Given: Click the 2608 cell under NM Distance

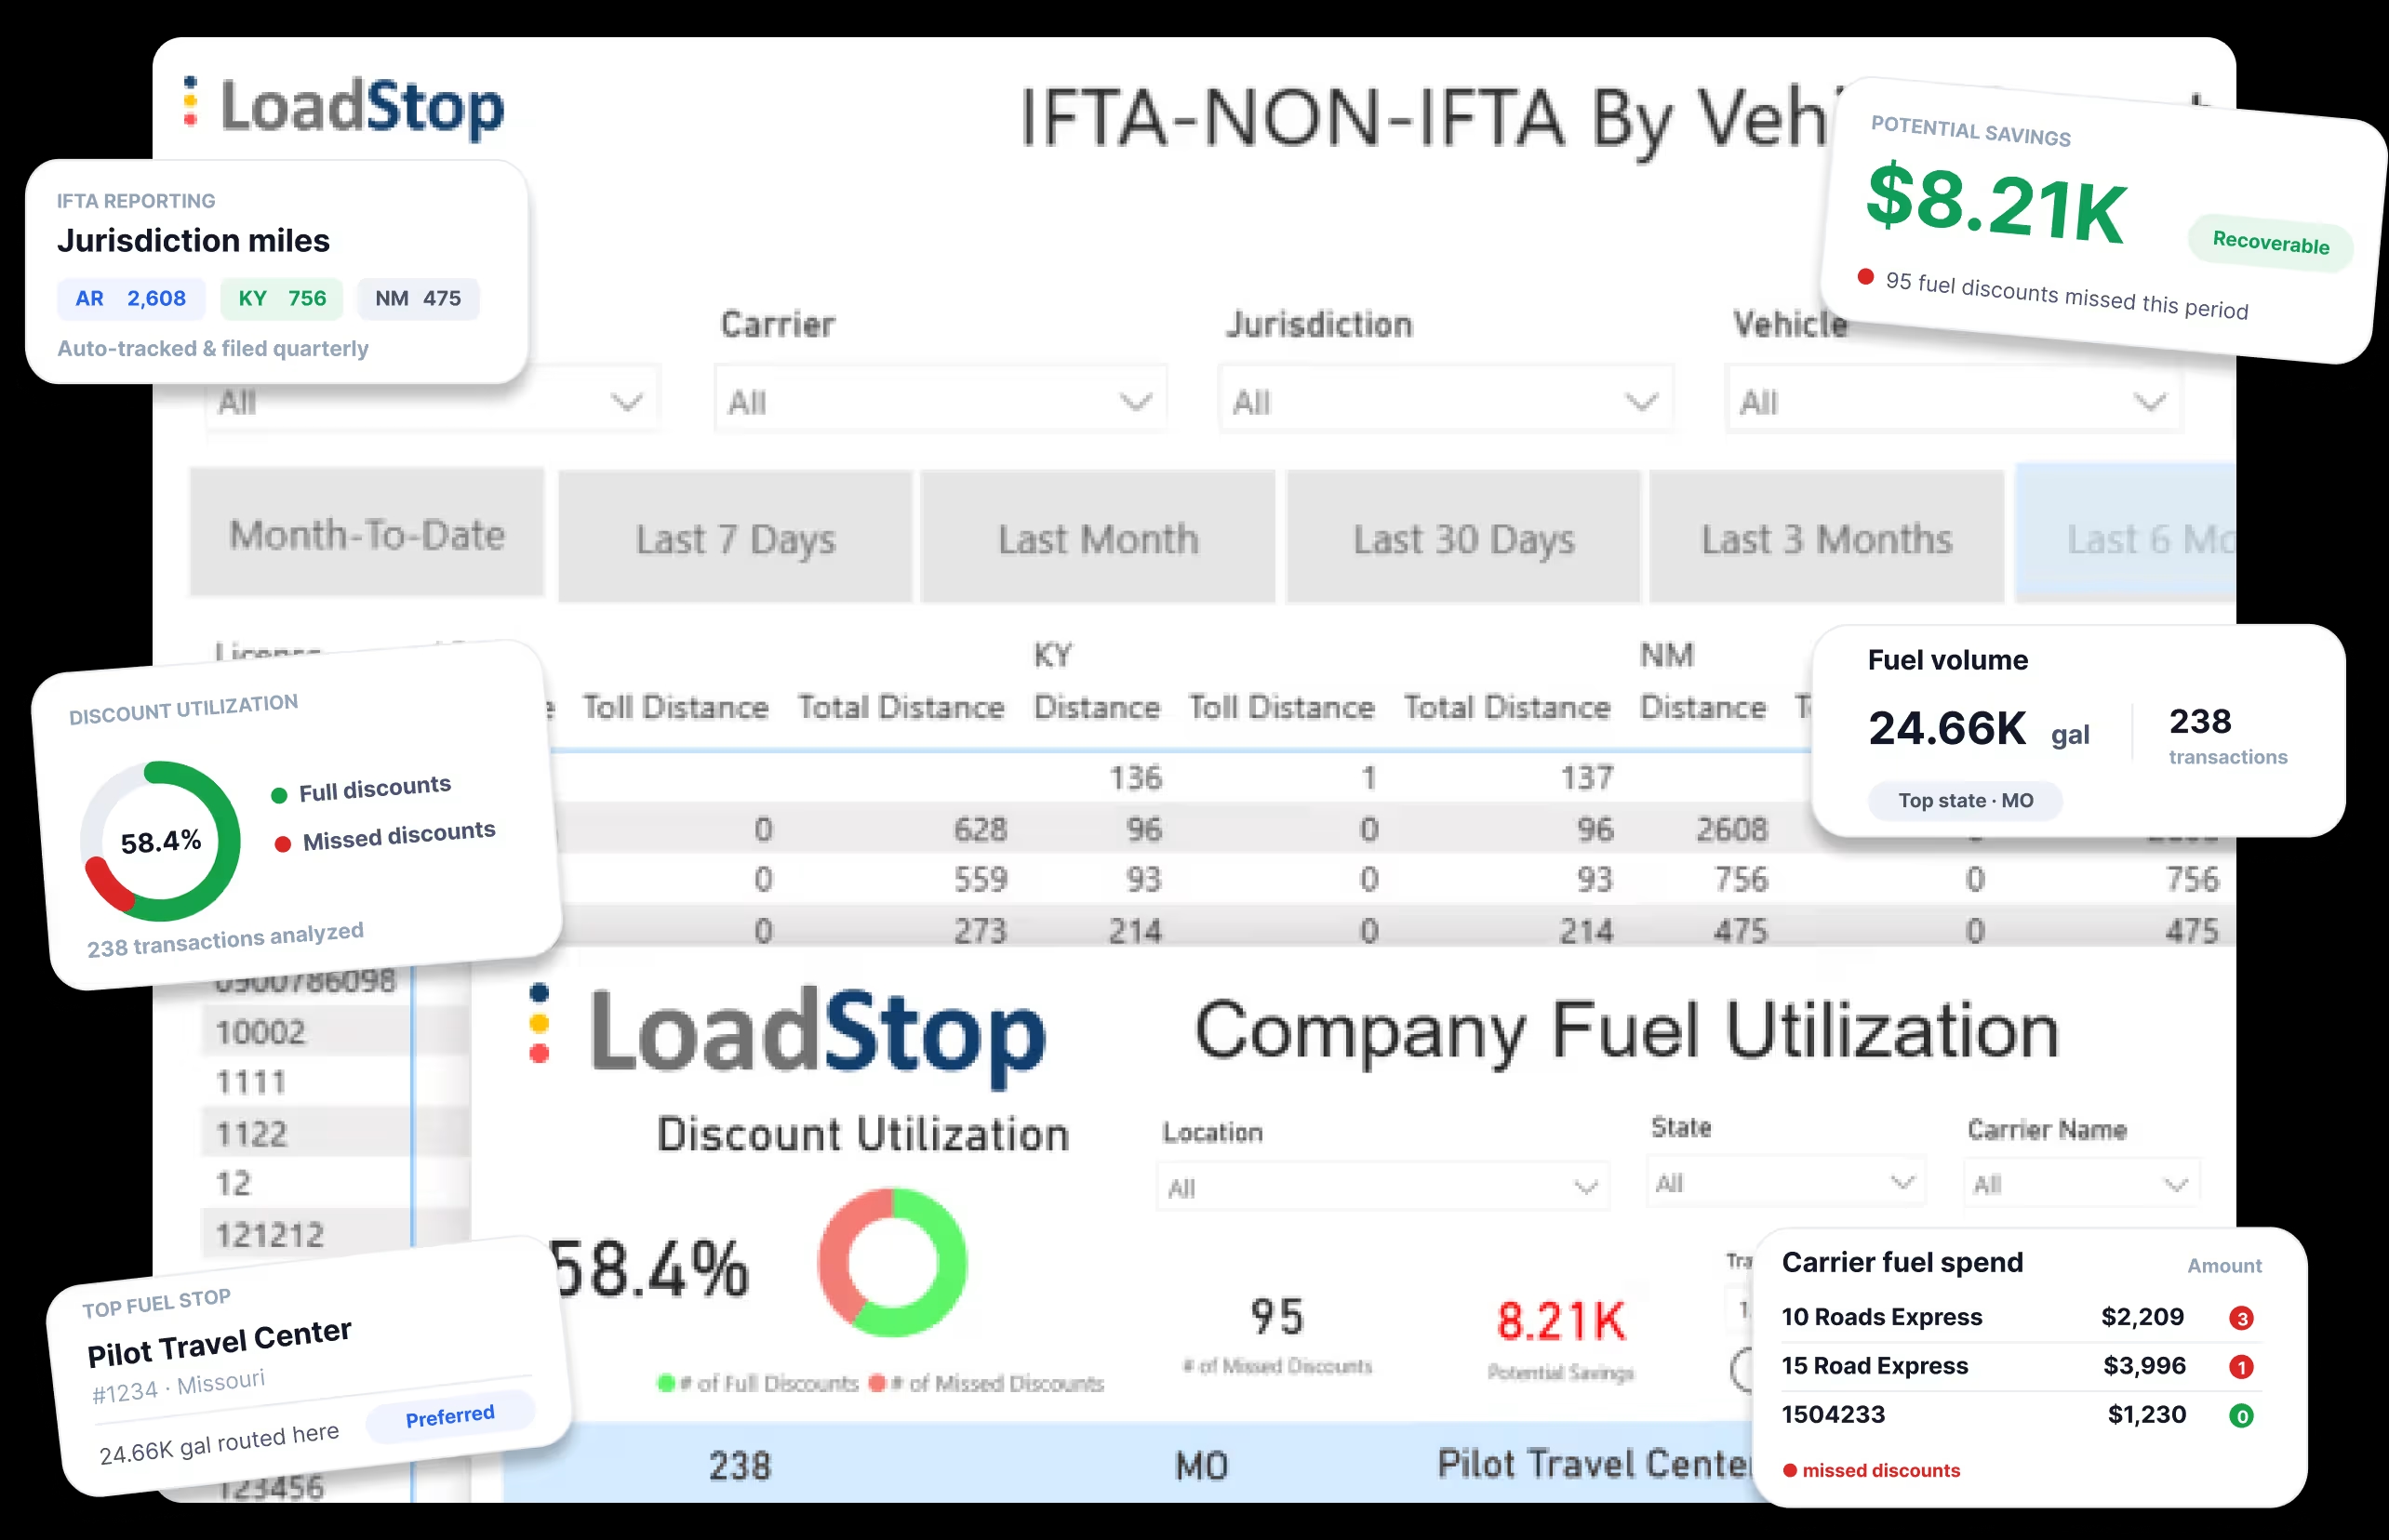Looking at the screenshot, I should pos(1731,829).
